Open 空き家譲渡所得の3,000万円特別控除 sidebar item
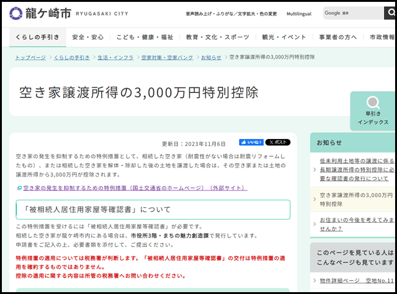Screen dimensions: 397x294 [x=356, y=200]
